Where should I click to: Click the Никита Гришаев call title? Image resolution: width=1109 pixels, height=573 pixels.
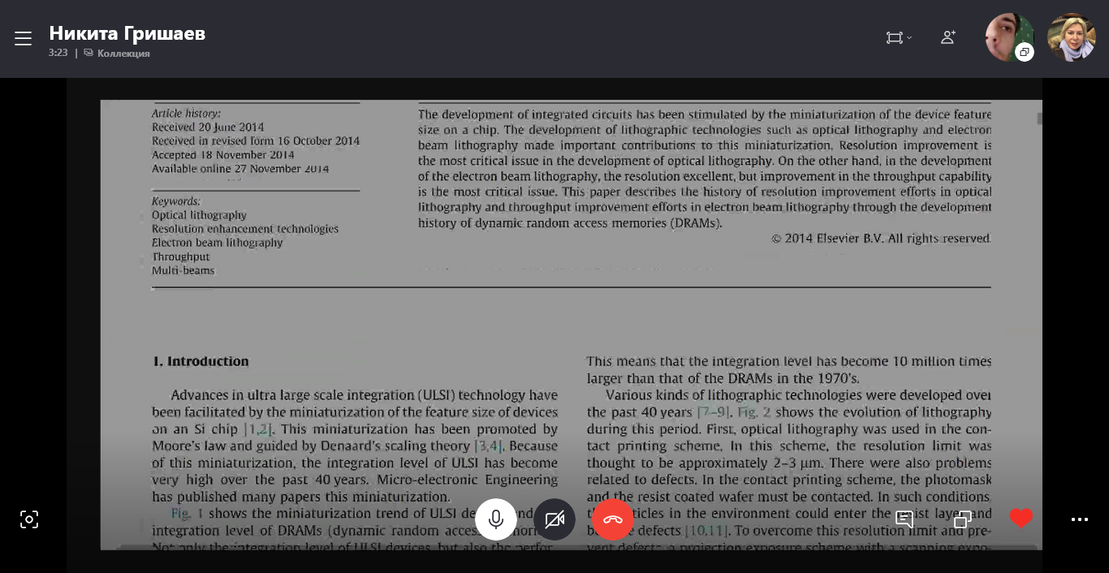coord(127,33)
